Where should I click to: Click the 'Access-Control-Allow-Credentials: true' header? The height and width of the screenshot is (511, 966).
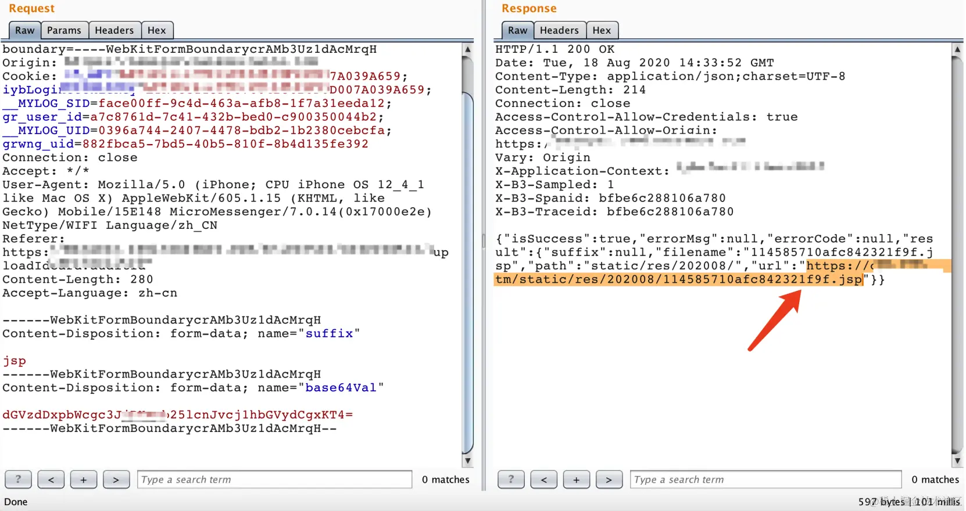tap(646, 117)
